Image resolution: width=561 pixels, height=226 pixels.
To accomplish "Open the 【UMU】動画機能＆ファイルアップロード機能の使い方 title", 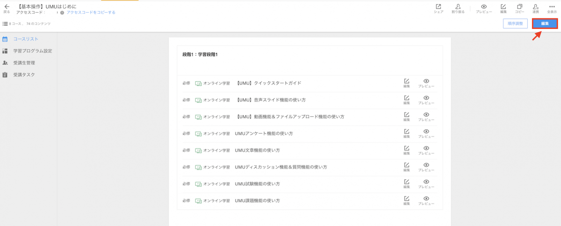I will [289, 117].
